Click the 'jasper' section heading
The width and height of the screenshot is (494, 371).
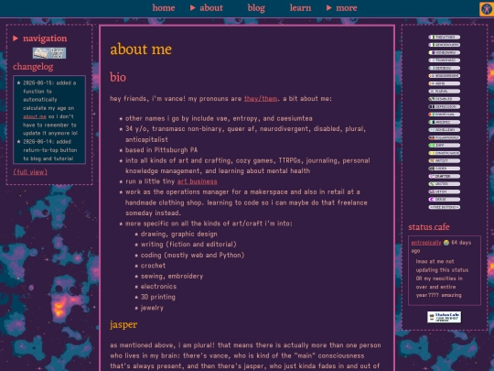(x=123, y=324)
